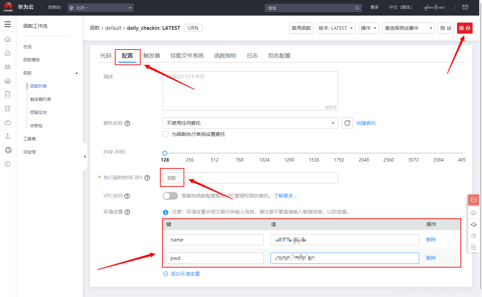
Task: Click the 了解更多 link
Action: pyautogui.click(x=285, y=196)
